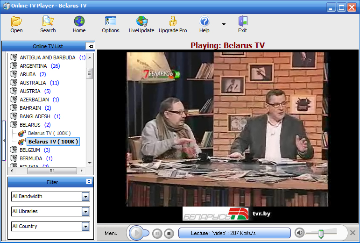Select AZERBAIJAN (1) entry
This screenshot has height=243, width=360.
coord(39,100)
